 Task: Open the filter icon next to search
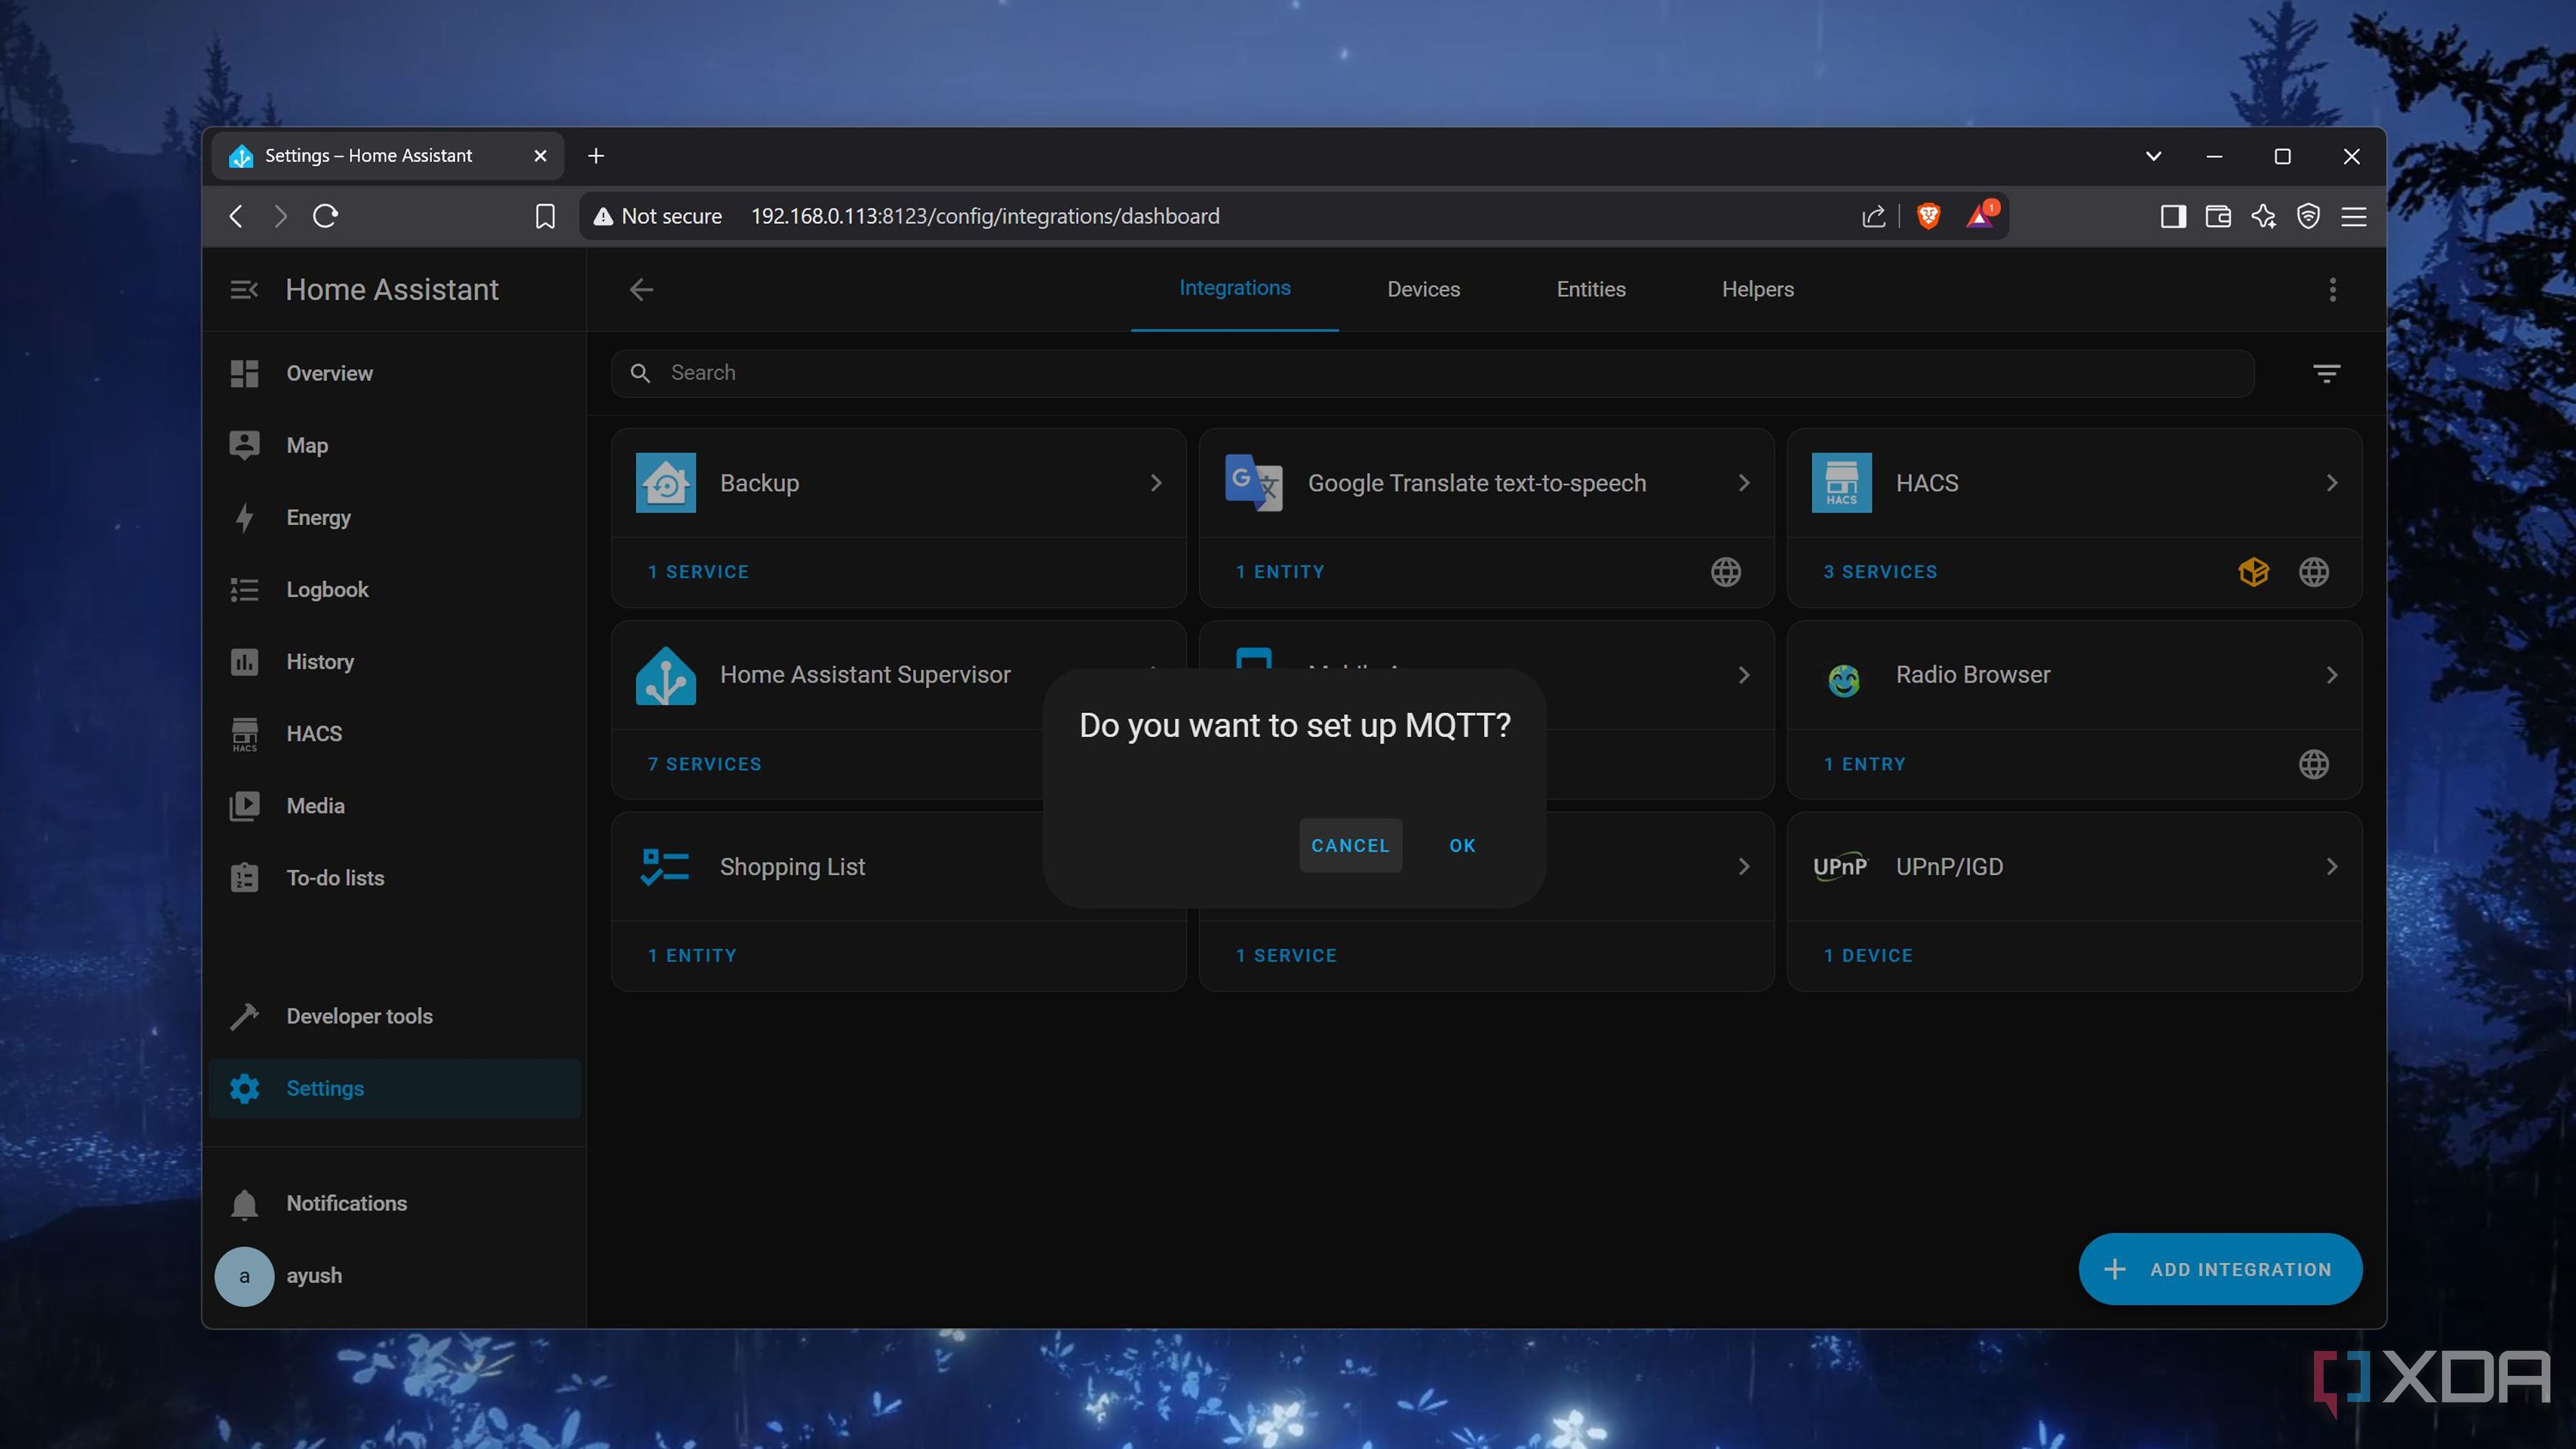[2326, 373]
